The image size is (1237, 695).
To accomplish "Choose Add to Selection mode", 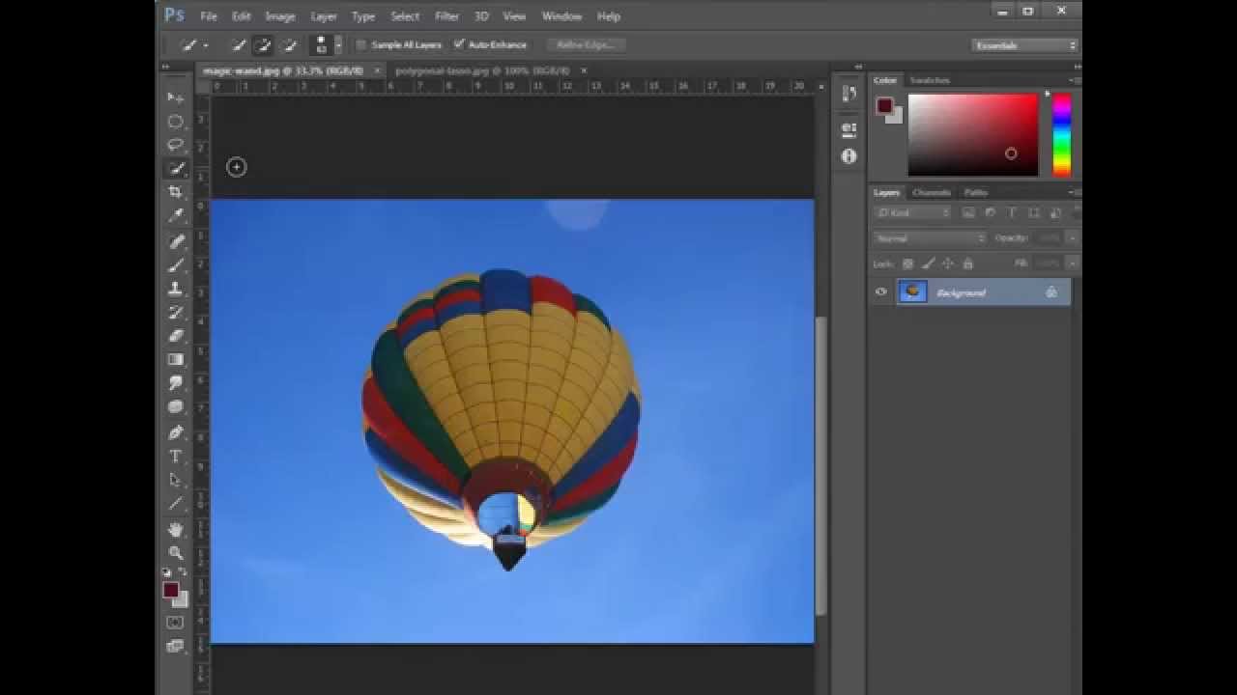I will 262,44.
